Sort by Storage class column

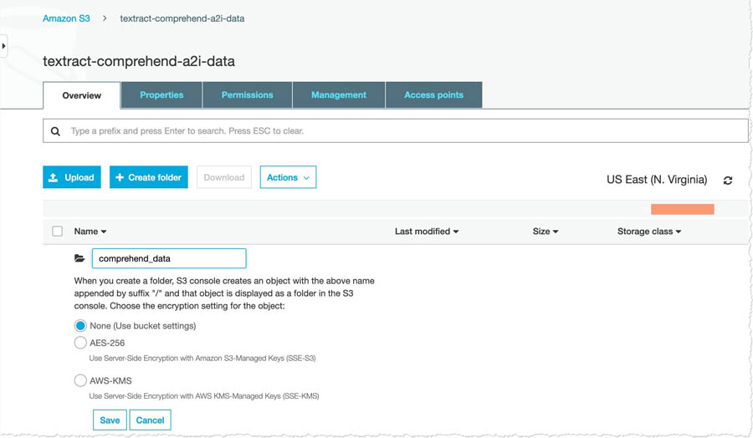(x=649, y=232)
